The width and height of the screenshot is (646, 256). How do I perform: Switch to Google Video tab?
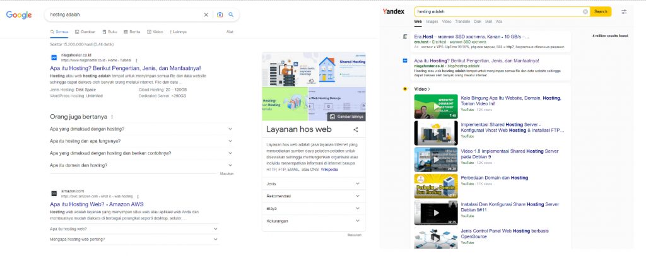155,32
